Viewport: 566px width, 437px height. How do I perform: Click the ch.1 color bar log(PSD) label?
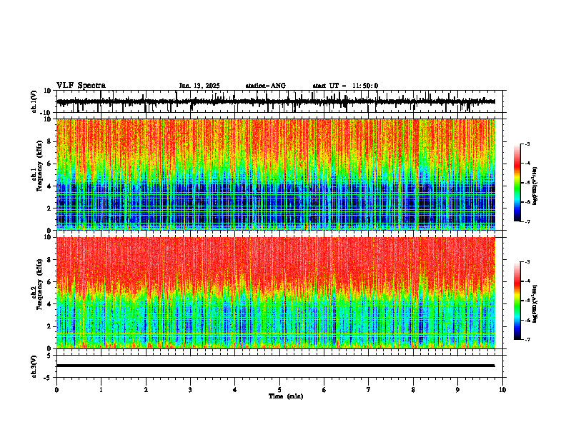tap(535, 186)
